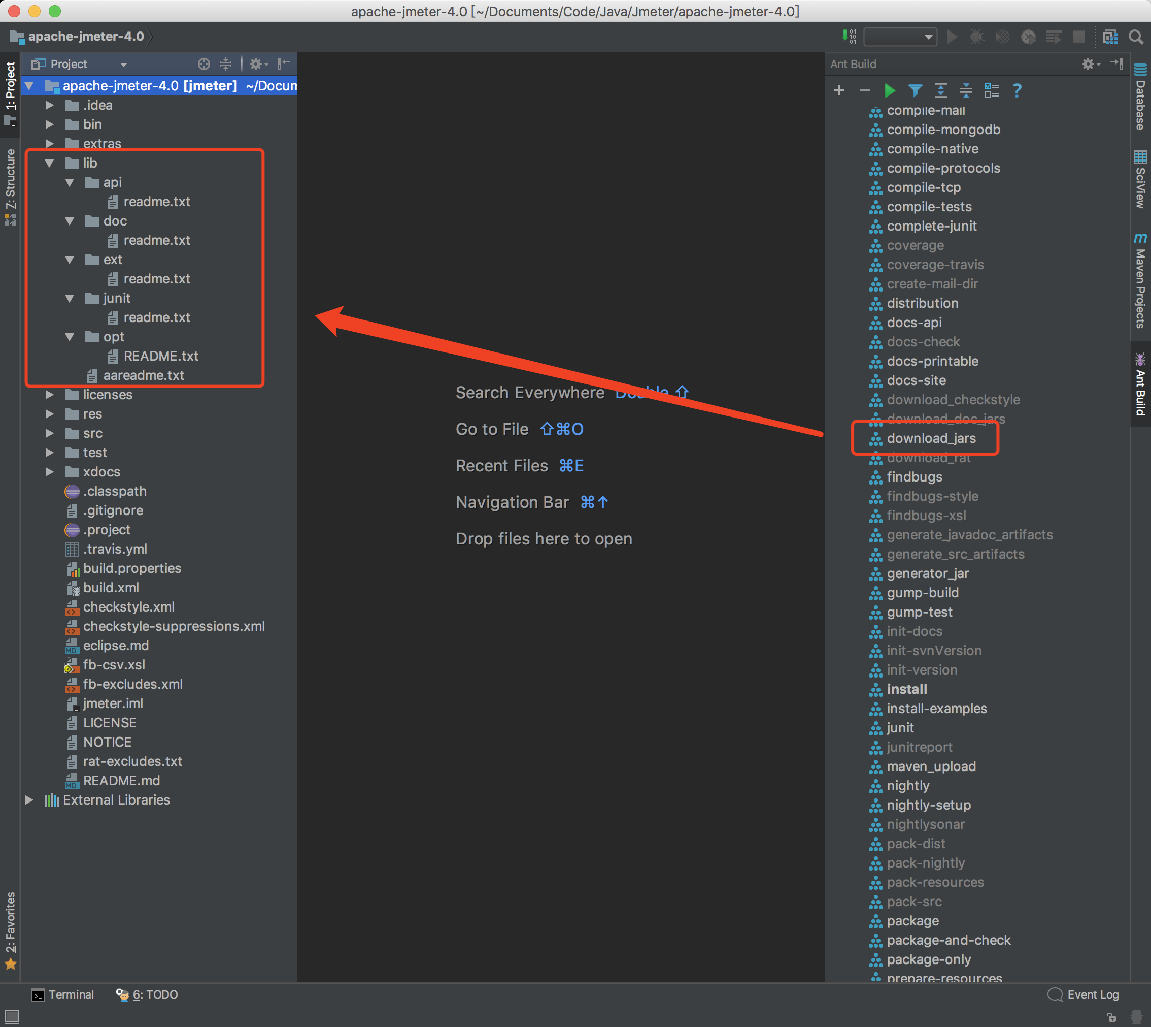Expand the licenses folder
The width and height of the screenshot is (1151, 1027).
tap(50, 395)
